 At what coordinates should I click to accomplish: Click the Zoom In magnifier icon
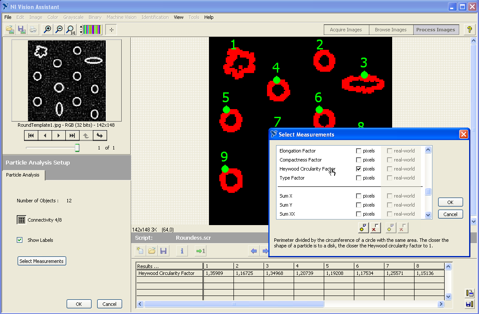tap(47, 30)
